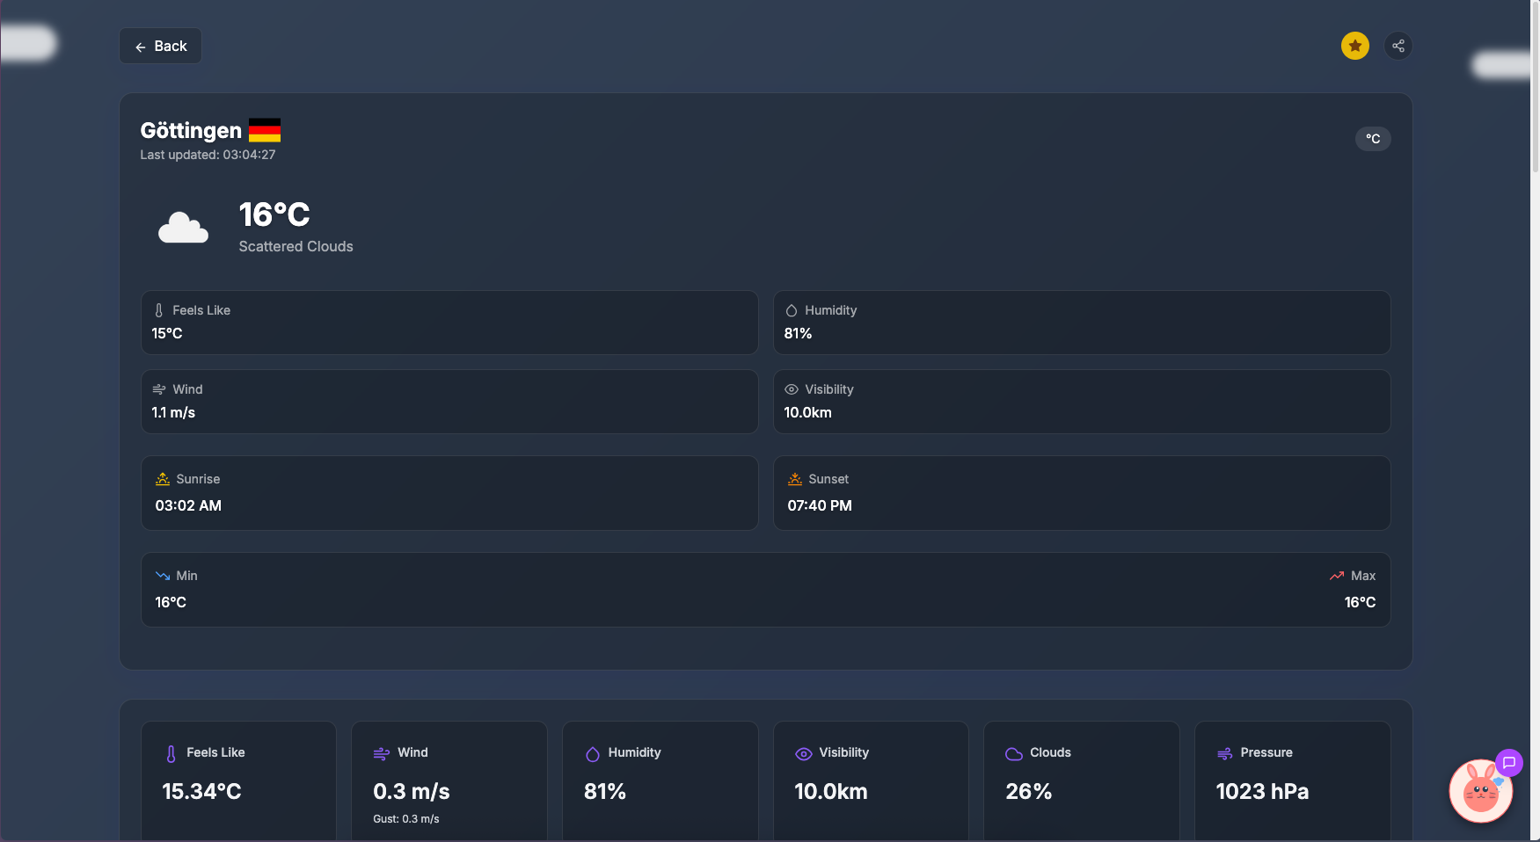The height and width of the screenshot is (842, 1540).
Task: Click the scattered clouds weather icon
Action: [x=183, y=228]
